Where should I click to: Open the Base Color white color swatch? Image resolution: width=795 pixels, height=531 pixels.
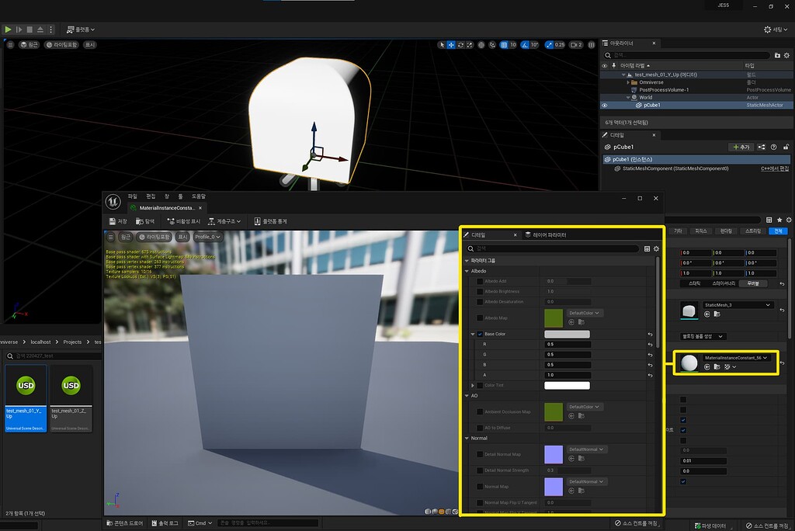567,334
